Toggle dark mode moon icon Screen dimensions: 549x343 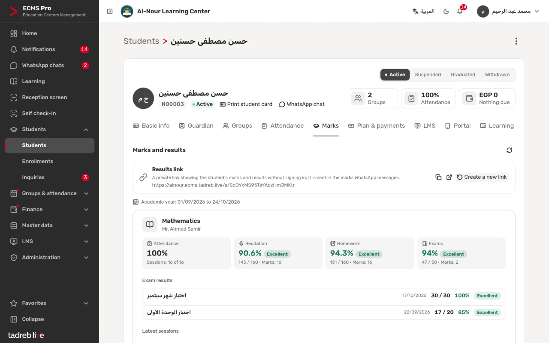446,11
